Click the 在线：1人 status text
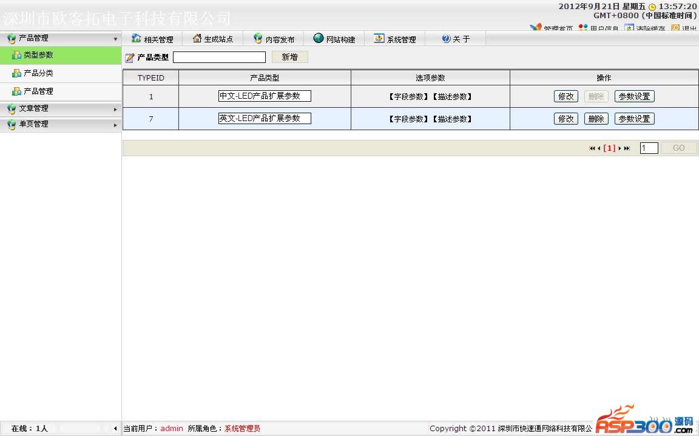The width and height of the screenshot is (699, 436). pyautogui.click(x=29, y=429)
